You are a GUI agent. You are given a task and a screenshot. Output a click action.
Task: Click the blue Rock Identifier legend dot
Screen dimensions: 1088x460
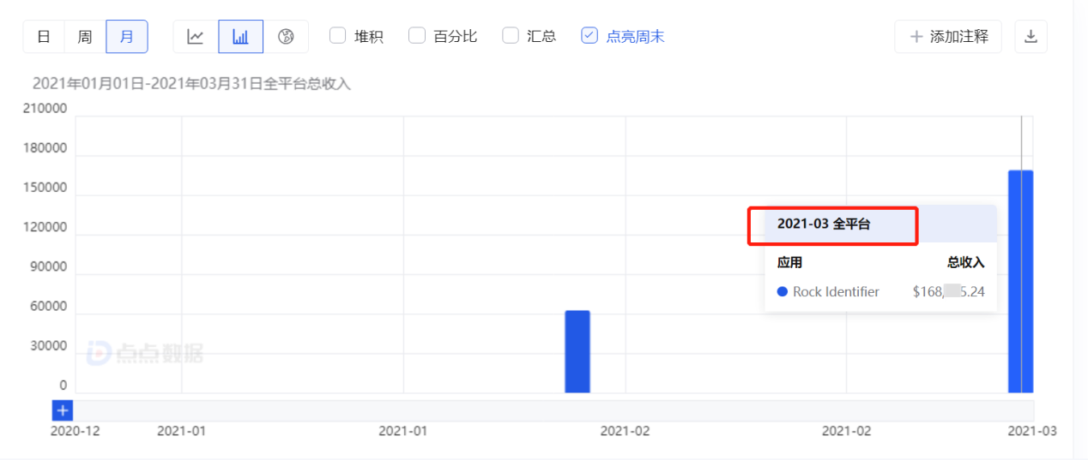(x=782, y=292)
